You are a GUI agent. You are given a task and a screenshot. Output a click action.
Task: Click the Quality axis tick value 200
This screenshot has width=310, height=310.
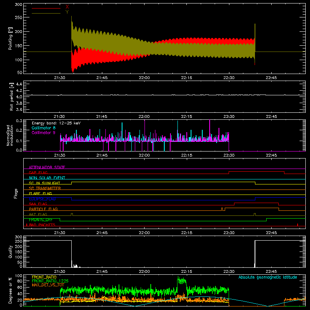pos(19,246)
